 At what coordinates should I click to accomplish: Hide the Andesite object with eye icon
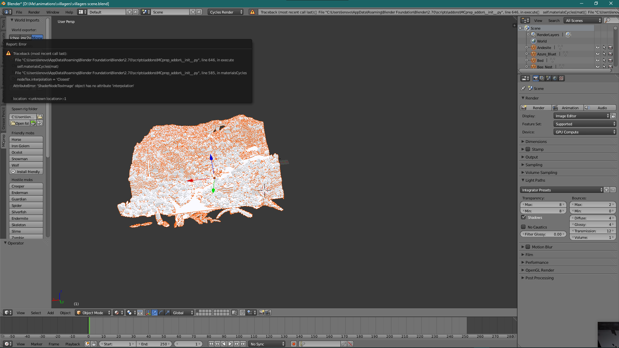[597, 47]
